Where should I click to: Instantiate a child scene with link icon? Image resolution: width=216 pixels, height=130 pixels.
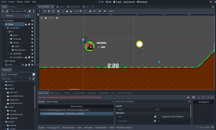point(7,11)
